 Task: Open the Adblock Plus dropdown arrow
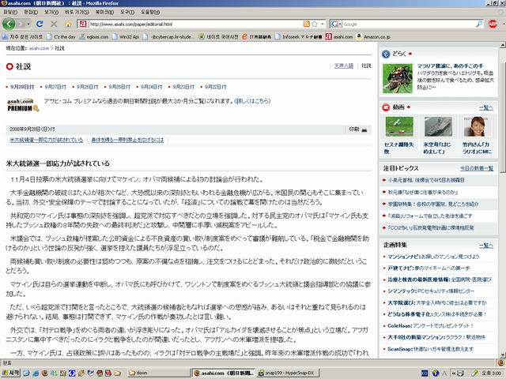pos(503,24)
